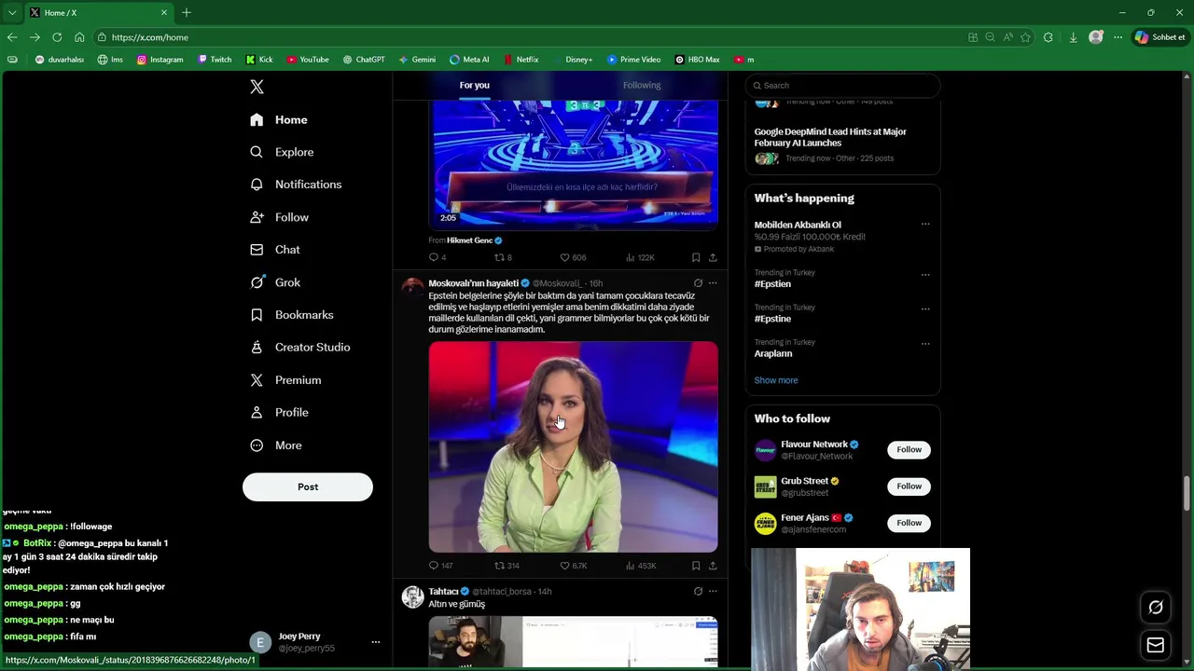This screenshot has width=1194, height=671.
Task: Open account menu dots next to Joey Perry
Action: [376, 642]
